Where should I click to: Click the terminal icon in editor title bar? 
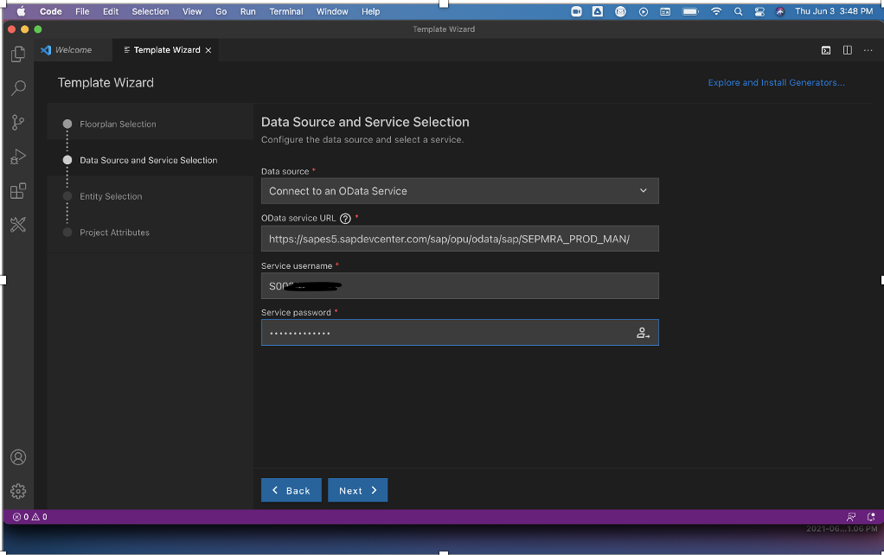point(826,50)
